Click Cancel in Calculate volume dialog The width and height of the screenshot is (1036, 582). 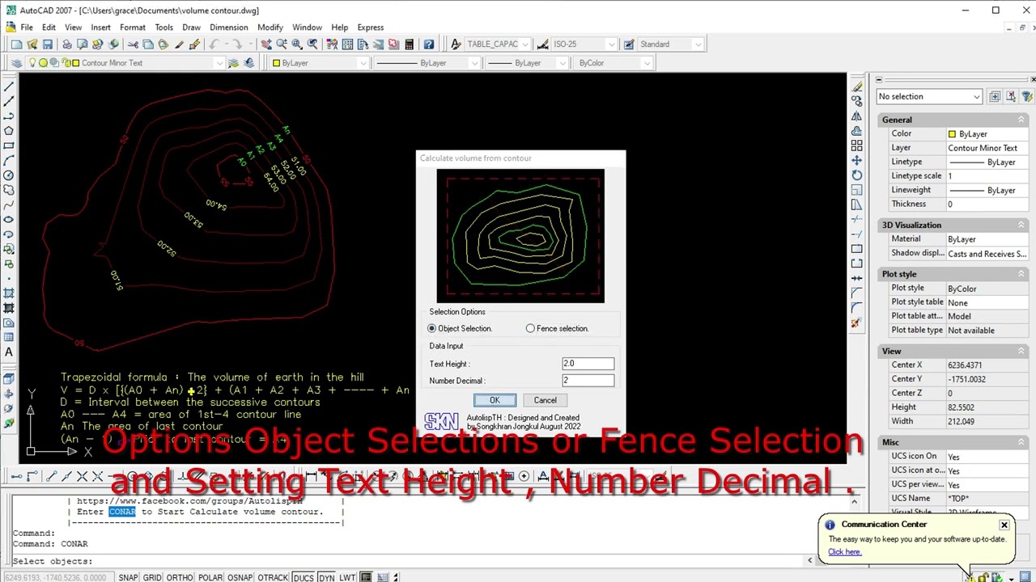[546, 400]
